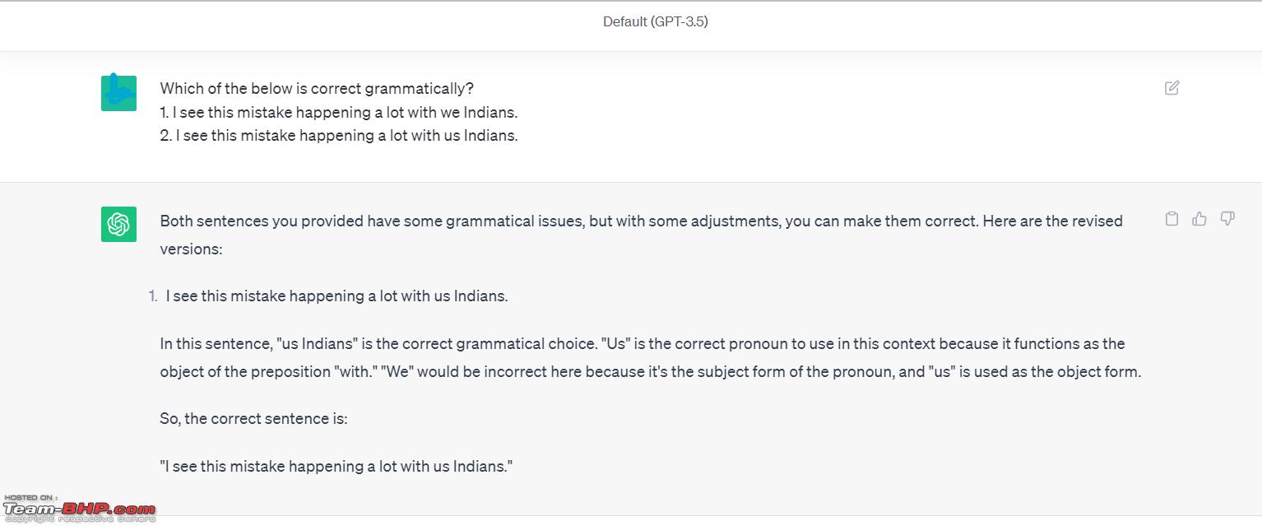
Task: Click the sentence option with 'we Indians'
Action: (339, 112)
